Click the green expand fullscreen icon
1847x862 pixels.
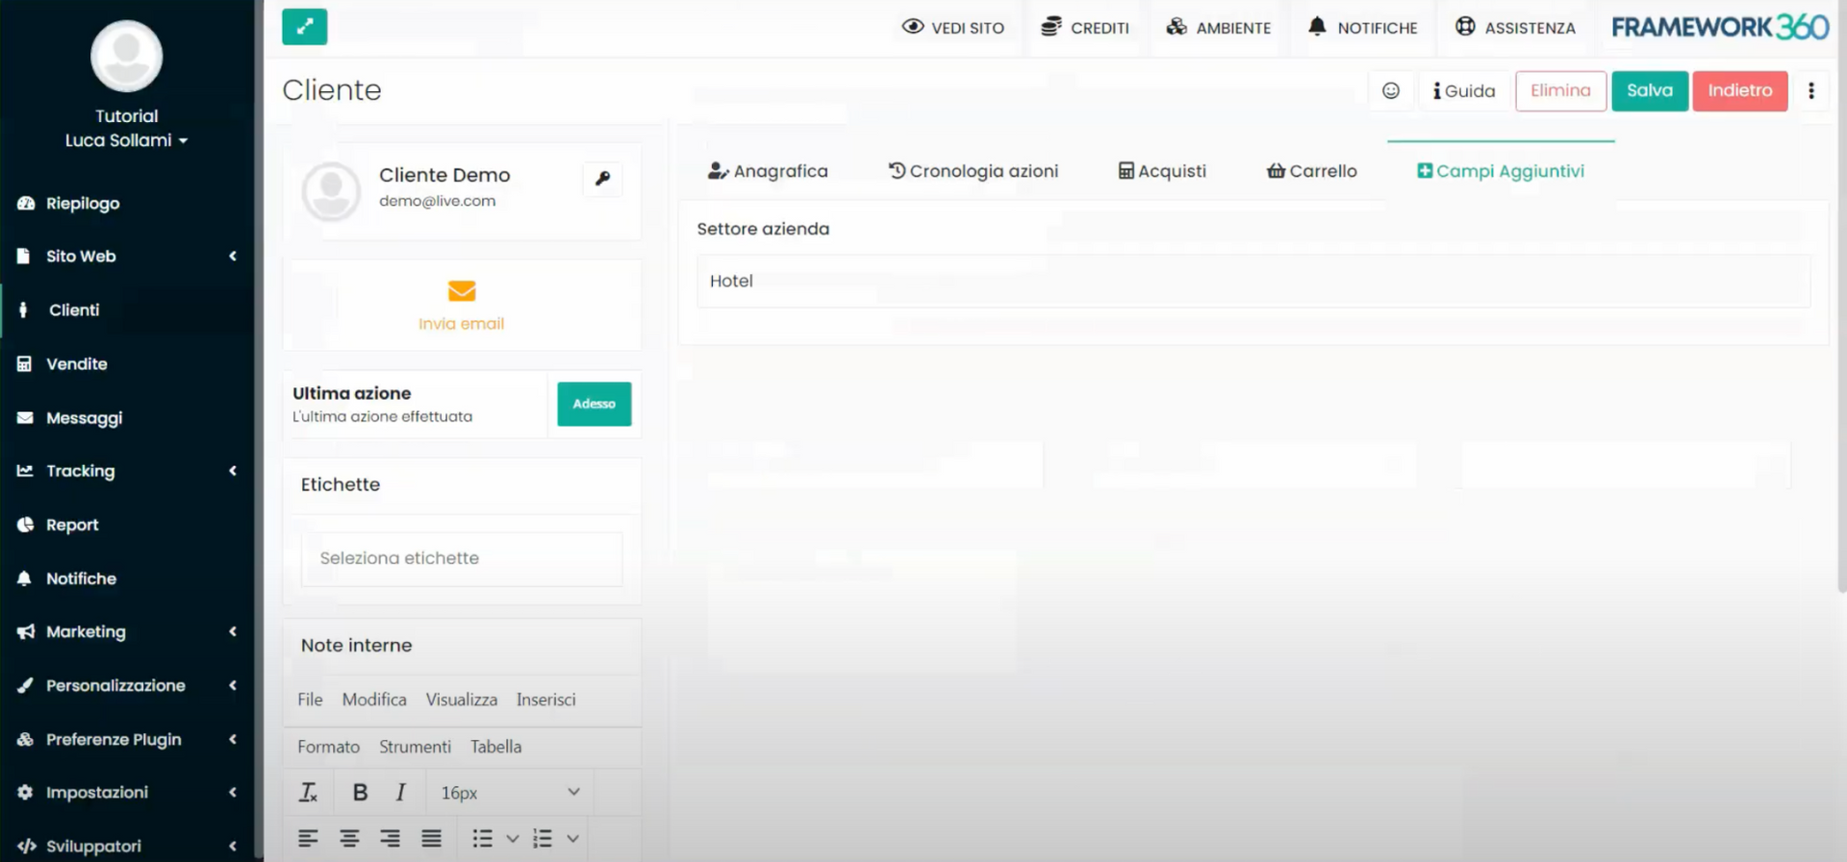(304, 27)
